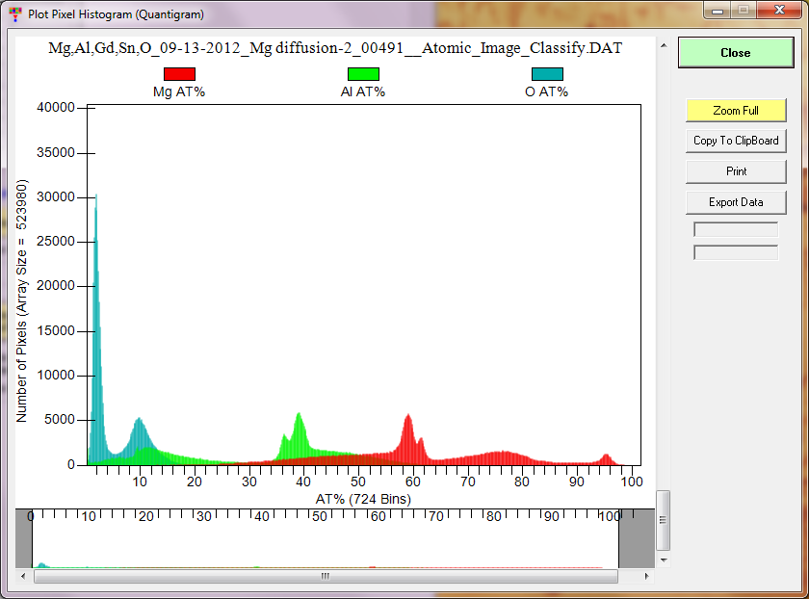Print the histogram plot

pyautogui.click(x=736, y=171)
